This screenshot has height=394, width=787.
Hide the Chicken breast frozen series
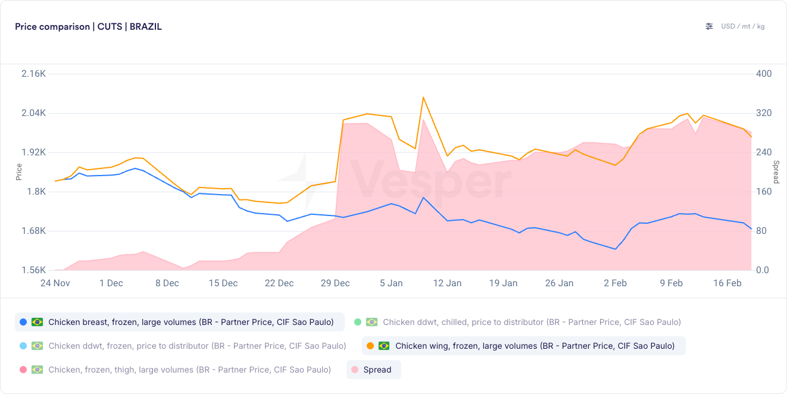tap(180, 322)
